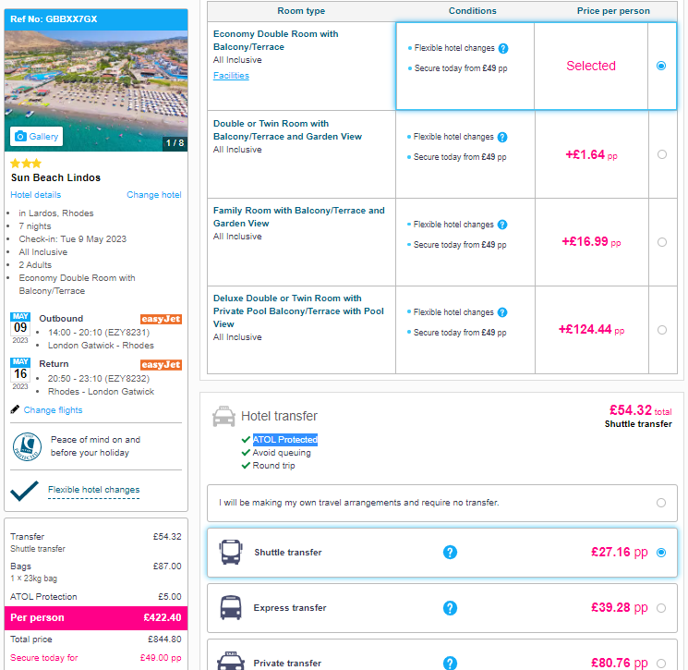This screenshot has height=670, width=688.
Task: Click Double or Twin Room with Balcony/Terrace title
Action: pyautogui.click(x=287, y=130)
